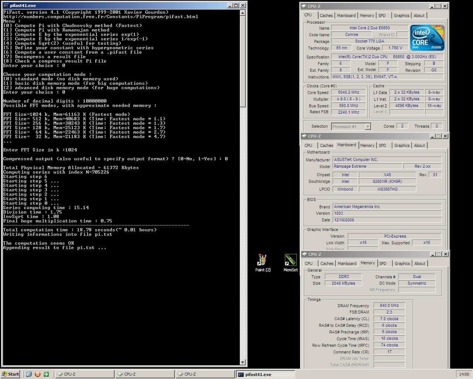473x379 pixels.
Task: Open Memory tab in top CPU-Z window
Action: (x=367, y=16)
